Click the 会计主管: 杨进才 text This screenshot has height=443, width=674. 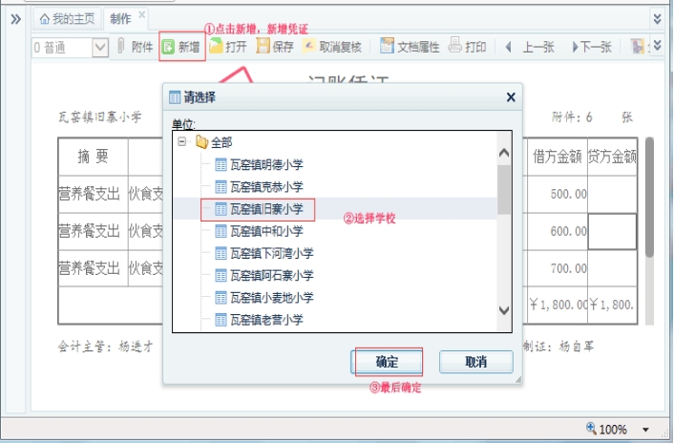[105, 347]
